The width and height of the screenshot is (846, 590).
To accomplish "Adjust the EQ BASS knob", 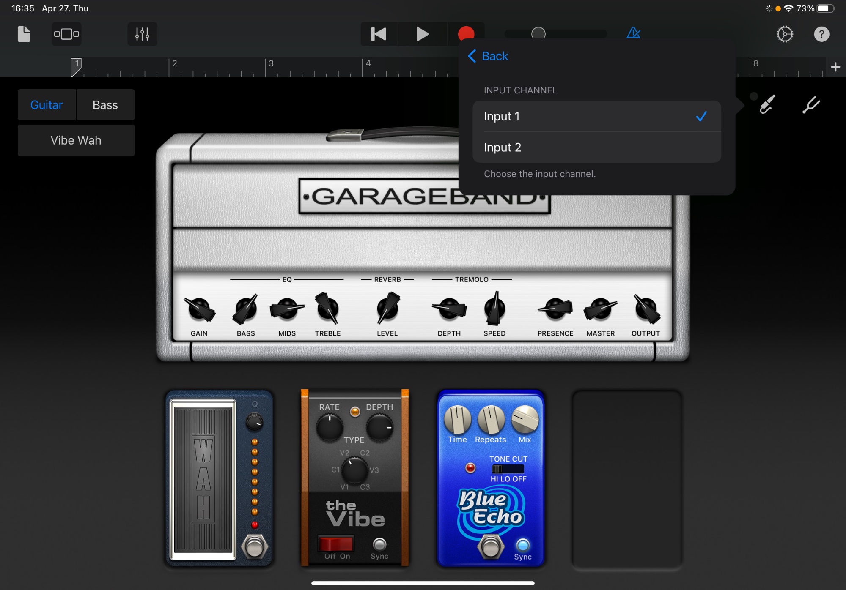I will (x=245, y=309).
